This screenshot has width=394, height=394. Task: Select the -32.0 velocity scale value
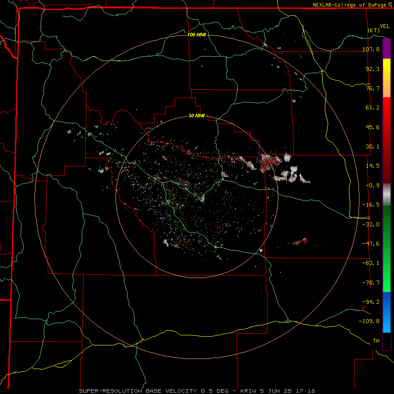click(371, 225)
